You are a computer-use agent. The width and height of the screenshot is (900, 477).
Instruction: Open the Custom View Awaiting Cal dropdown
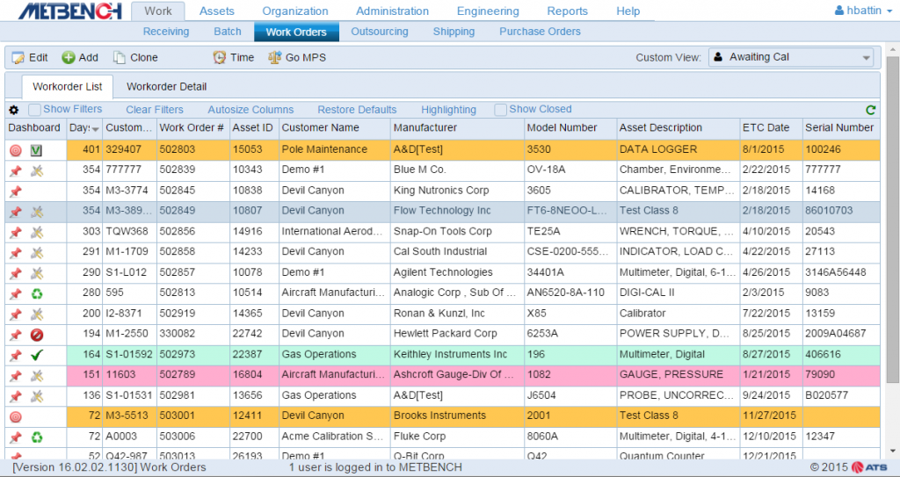791,57
